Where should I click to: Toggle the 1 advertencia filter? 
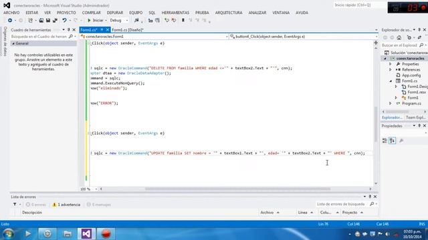[66, 205]
